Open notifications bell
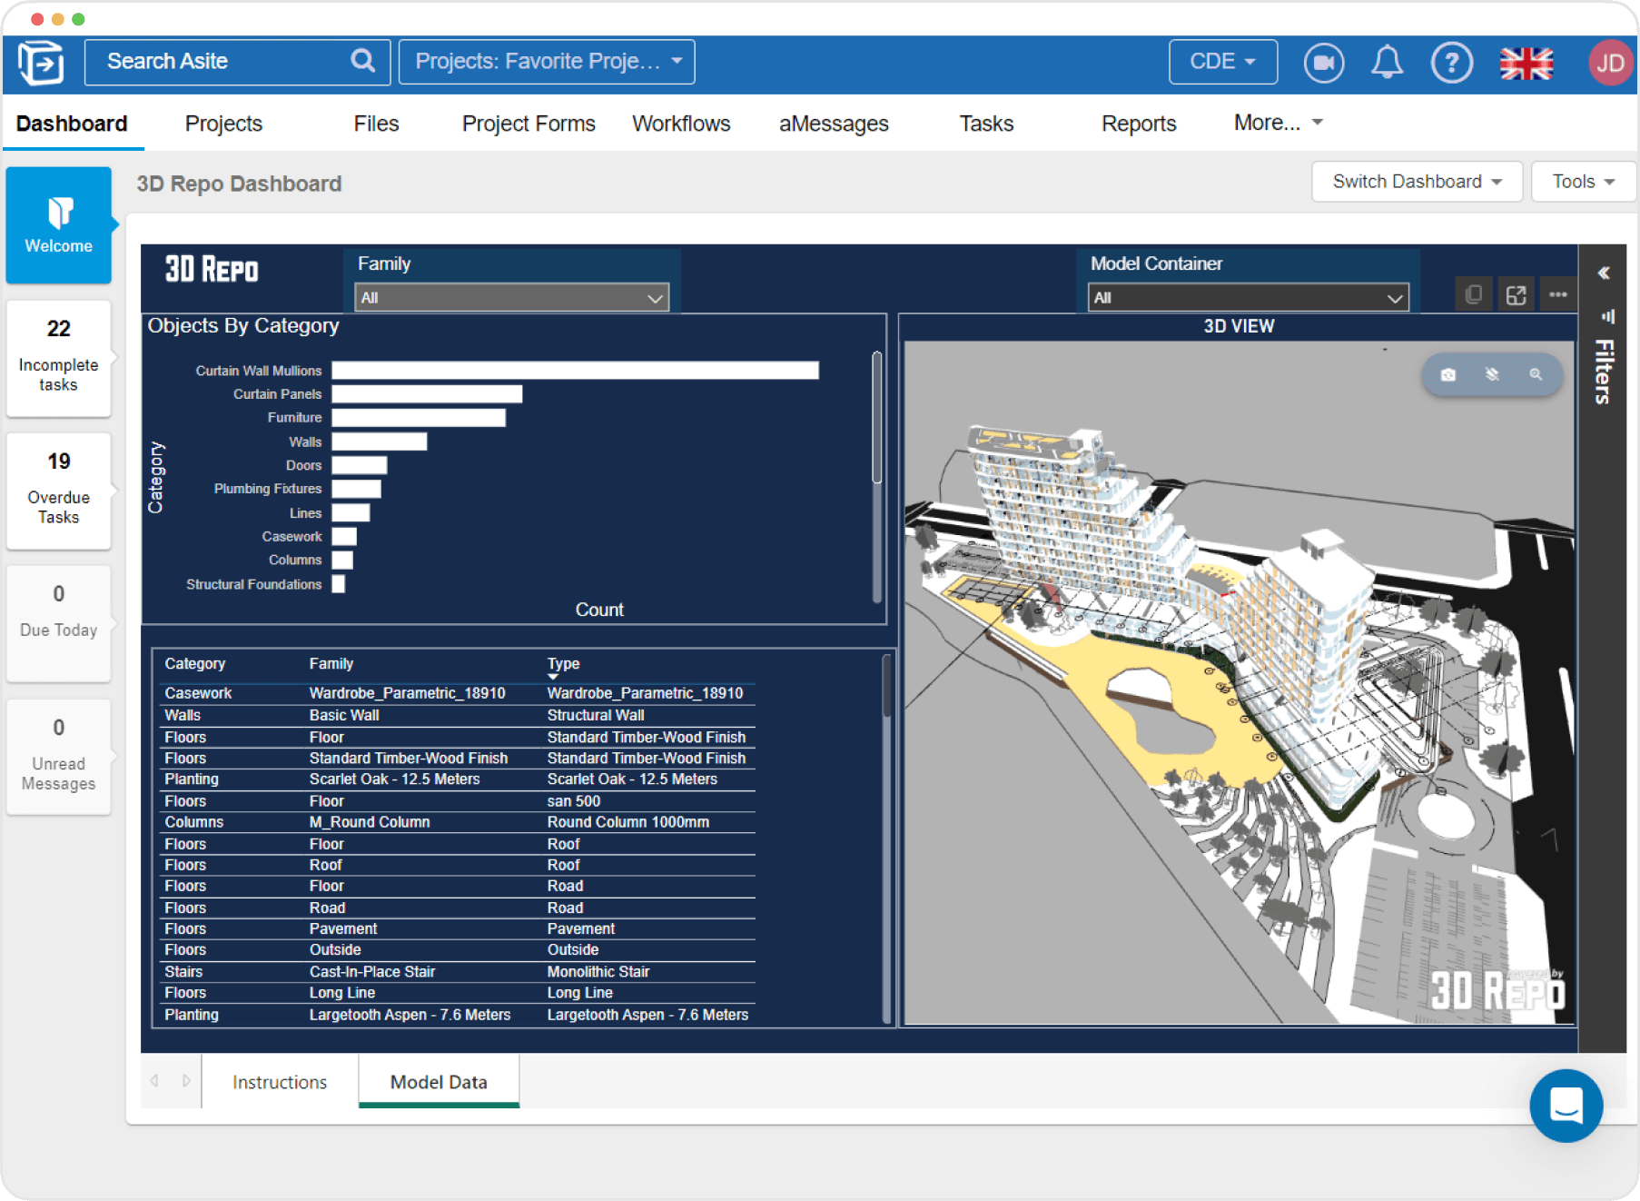Image resolution: width=1640 pixels, height=1201 pixels. (1387, 63)
